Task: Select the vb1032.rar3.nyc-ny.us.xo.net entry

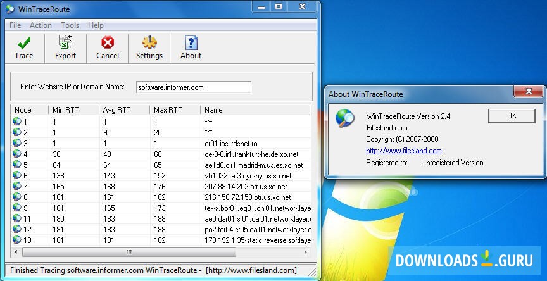Action: tap(248, 176)
